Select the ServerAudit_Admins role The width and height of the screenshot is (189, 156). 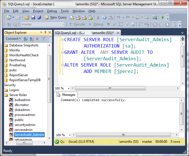(27, 135)
